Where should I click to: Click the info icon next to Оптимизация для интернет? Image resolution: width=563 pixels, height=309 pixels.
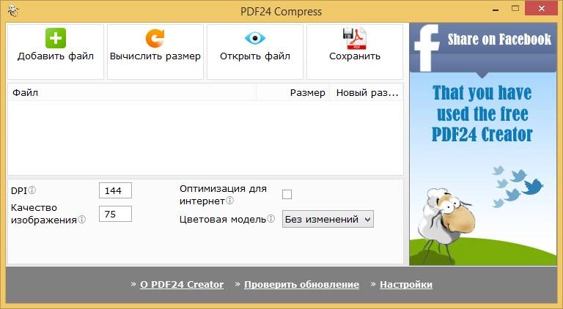tap(229, 201)
